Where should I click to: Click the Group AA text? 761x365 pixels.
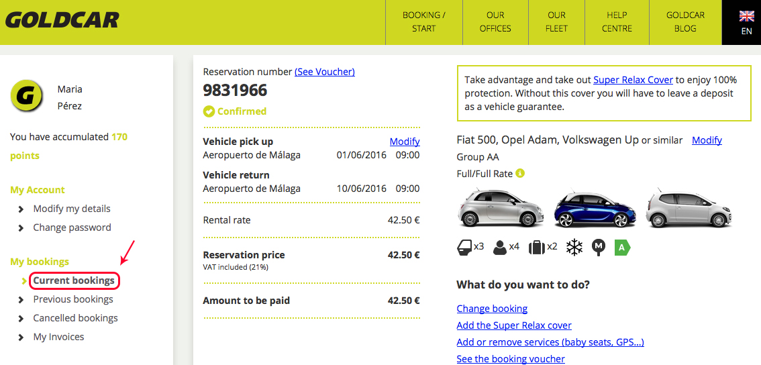[x=478, y=157]
